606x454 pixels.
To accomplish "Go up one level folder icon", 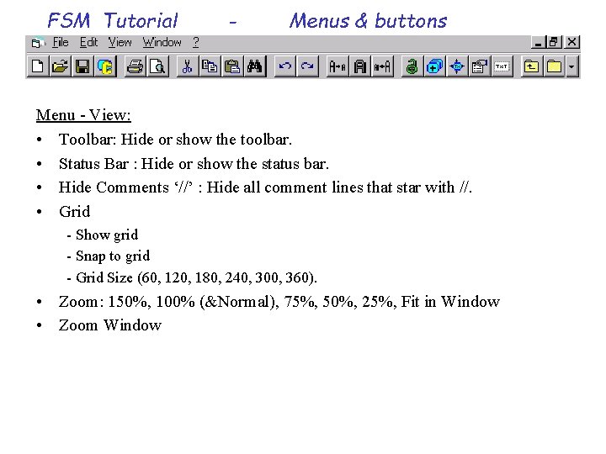I will pos(532,66).
